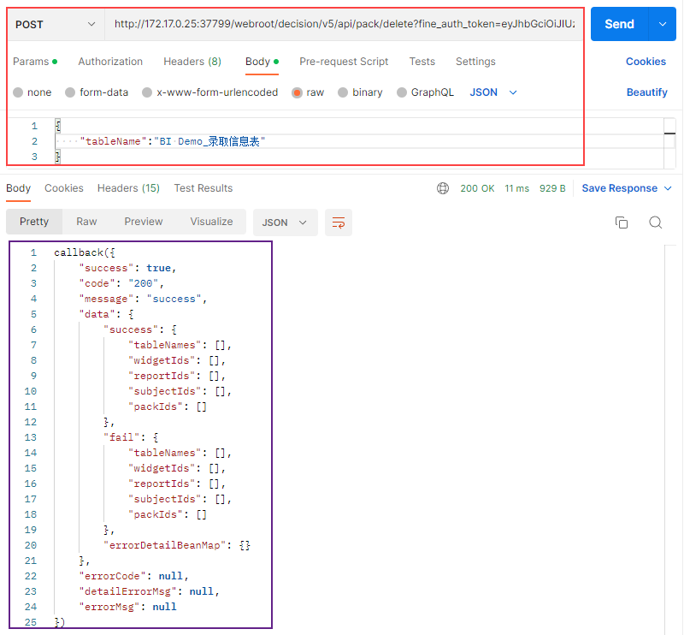
Task: Select the raw body type radio button
Action: point(298,92)
